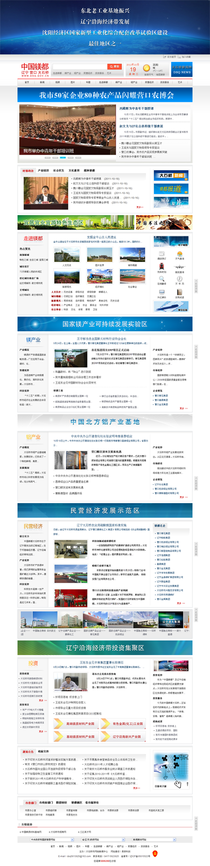Open the 民营经济发展示范区 section banner

point(105,510)
